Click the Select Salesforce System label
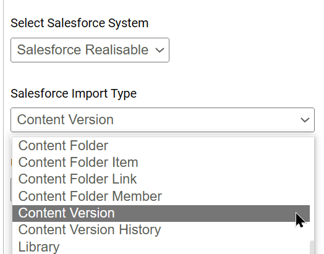324x254 pixels. (x=80, y=23)
